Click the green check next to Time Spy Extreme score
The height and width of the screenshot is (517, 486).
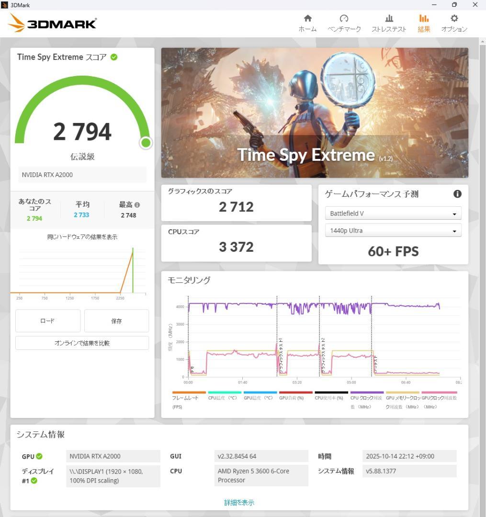pyautogui.click(x=114, y=57)
